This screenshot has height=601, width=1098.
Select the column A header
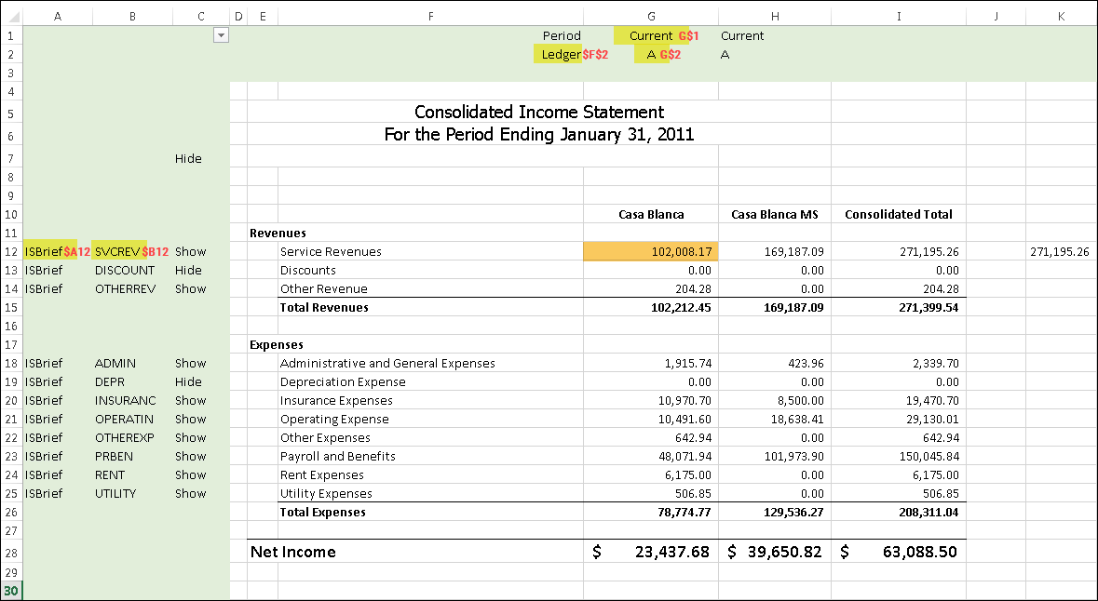coord(58,17)
